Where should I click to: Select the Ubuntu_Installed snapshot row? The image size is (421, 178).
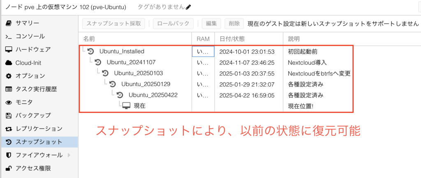122,51
